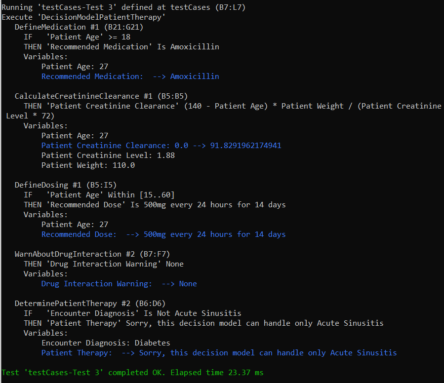444x383 pixels.
Task: Click the Patient Weight: 110.0 line
Action: coord(88,165)
